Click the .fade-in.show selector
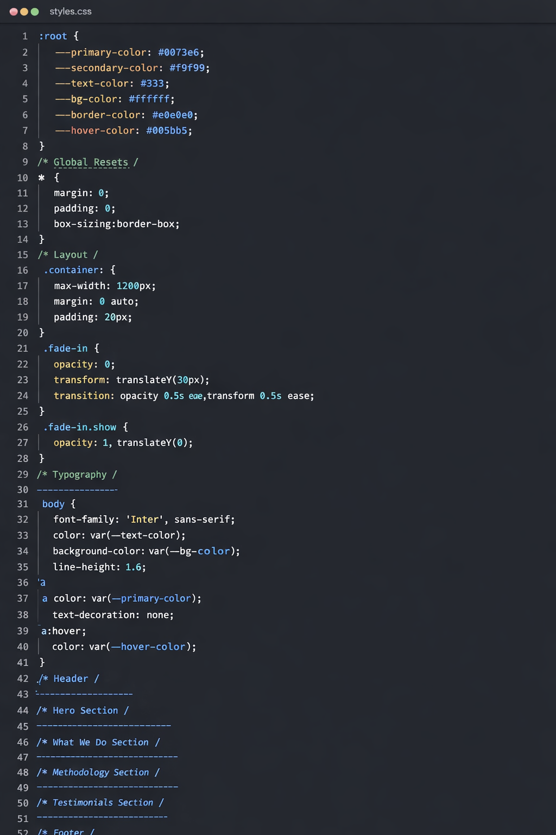Viewport: 556px width, 835px height. point(80,427)
